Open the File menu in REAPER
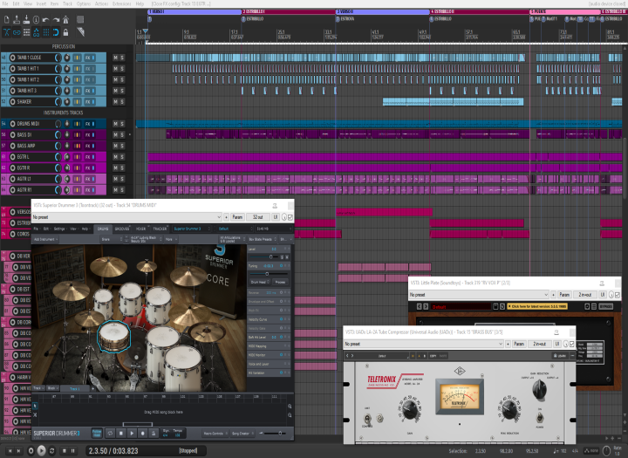 [5, 3]
